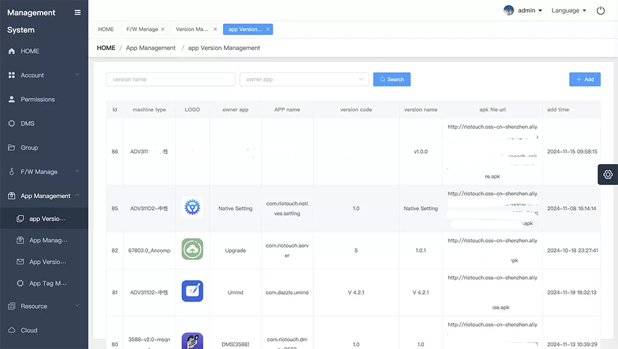Image resolution: width=618 pixels, height=349 pixels.
Task: Click the app Versio... copy icon
Action: [x=20, y=219]
